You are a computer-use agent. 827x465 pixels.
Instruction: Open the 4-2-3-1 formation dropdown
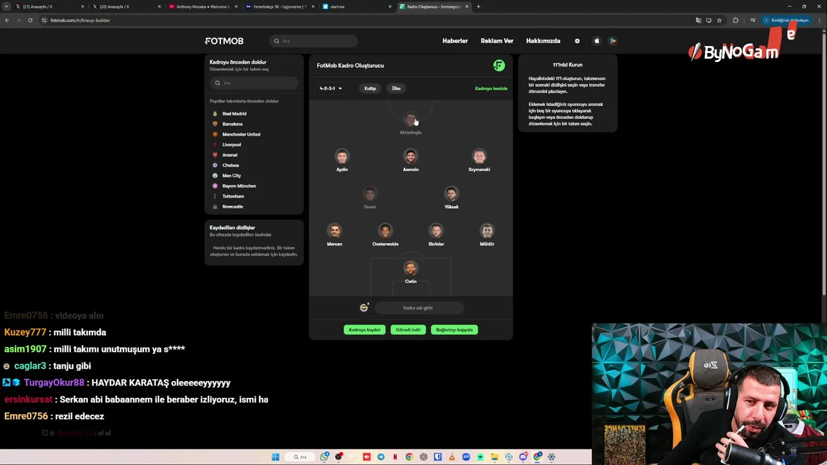(331, 88)
